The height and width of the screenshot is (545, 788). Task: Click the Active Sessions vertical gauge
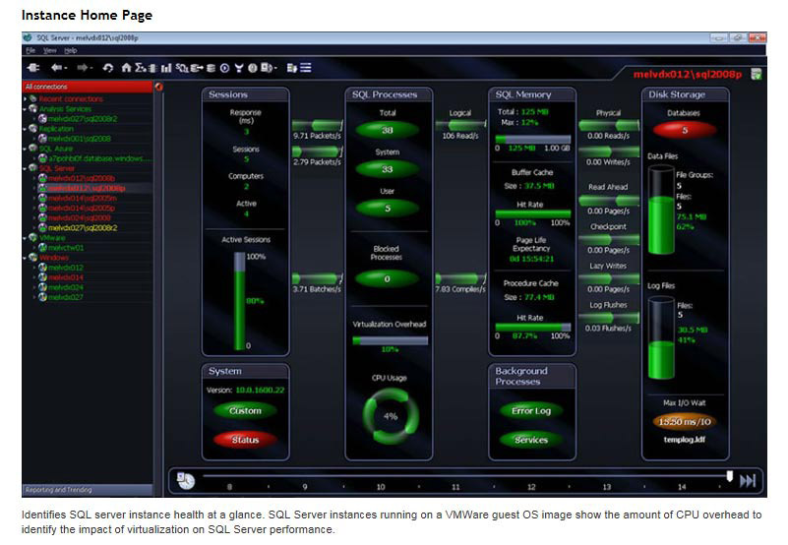[x=240, y=301]
